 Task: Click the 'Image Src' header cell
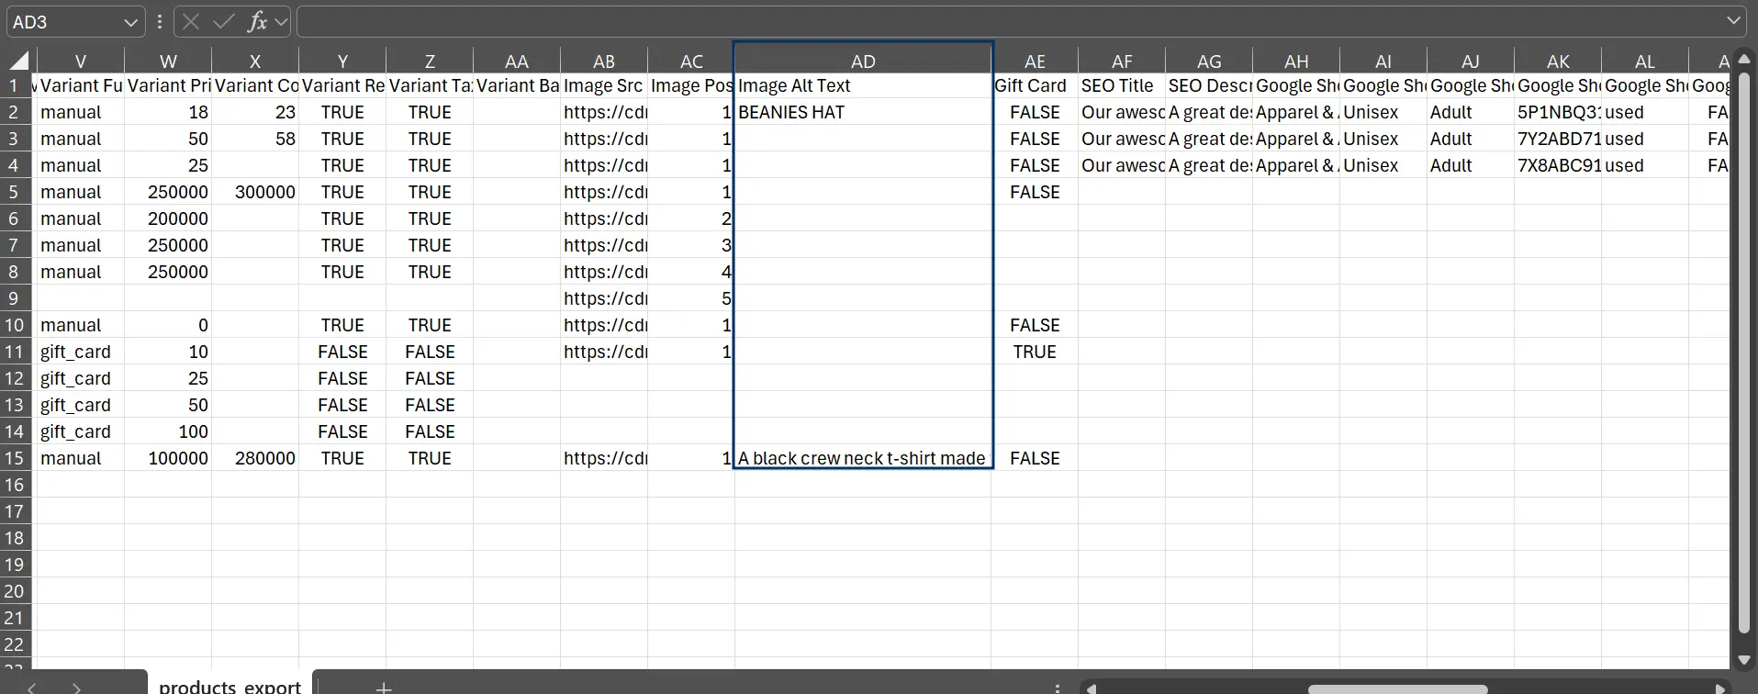coord(604,85)
